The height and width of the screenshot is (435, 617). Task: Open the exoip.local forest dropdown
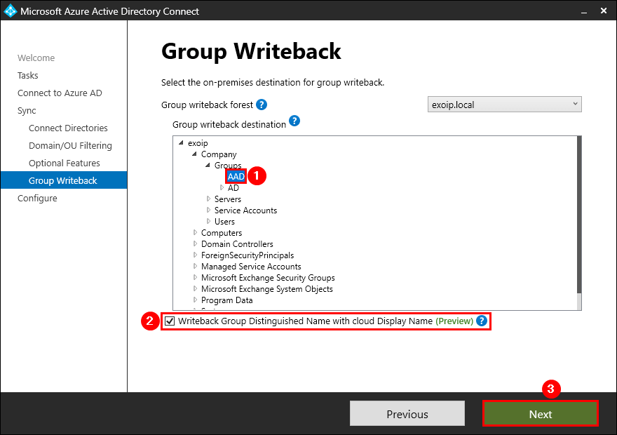[504, 105]
